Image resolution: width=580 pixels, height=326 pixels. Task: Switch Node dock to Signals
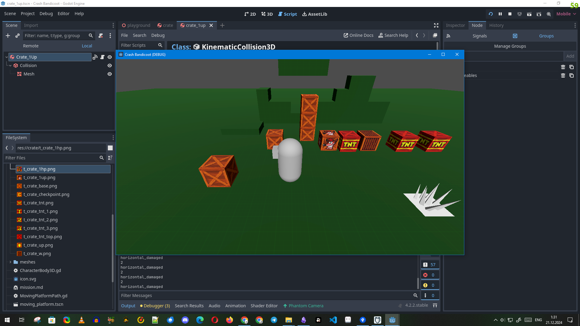tap(479, 36)
